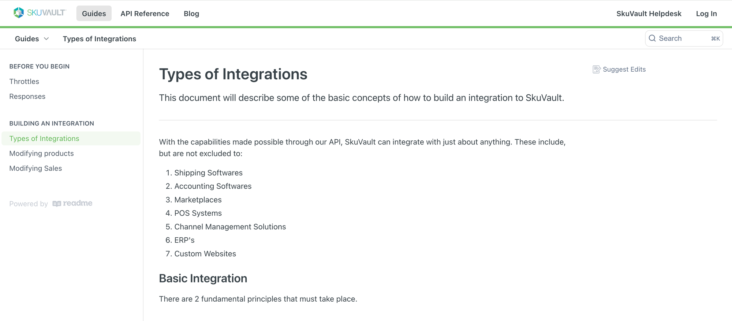Select Types of Integrations in sidebar
The width and height of the screenshot is (732, 321).
[x=44, y=138]
